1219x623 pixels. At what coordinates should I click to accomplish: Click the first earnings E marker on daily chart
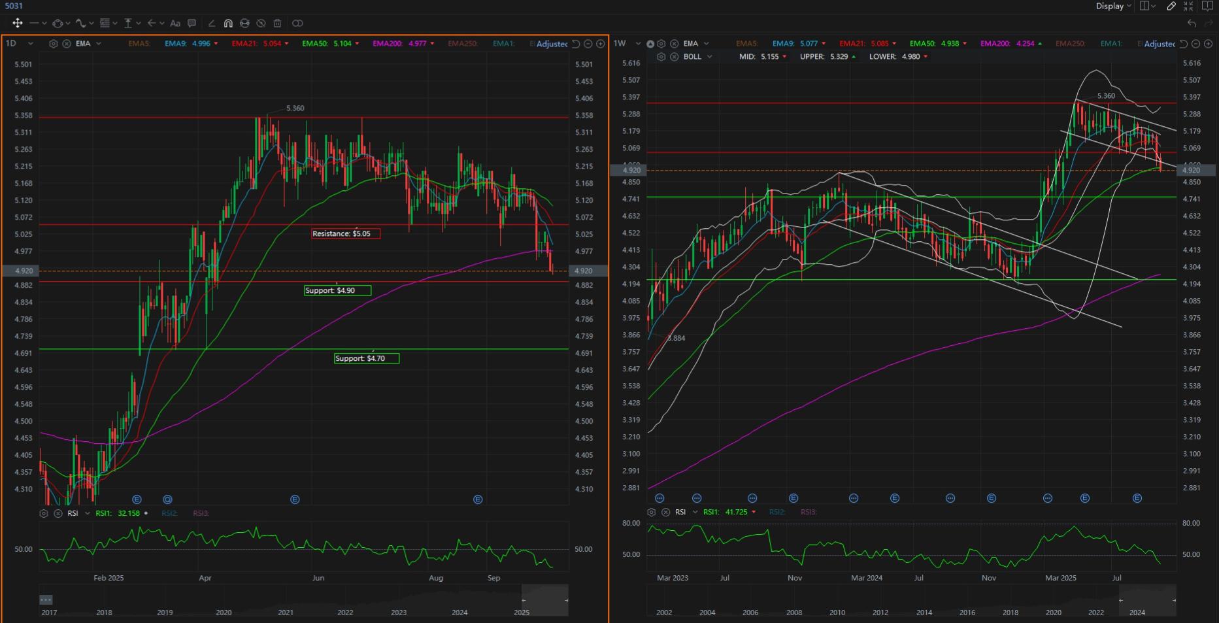(x=137, y=499)
